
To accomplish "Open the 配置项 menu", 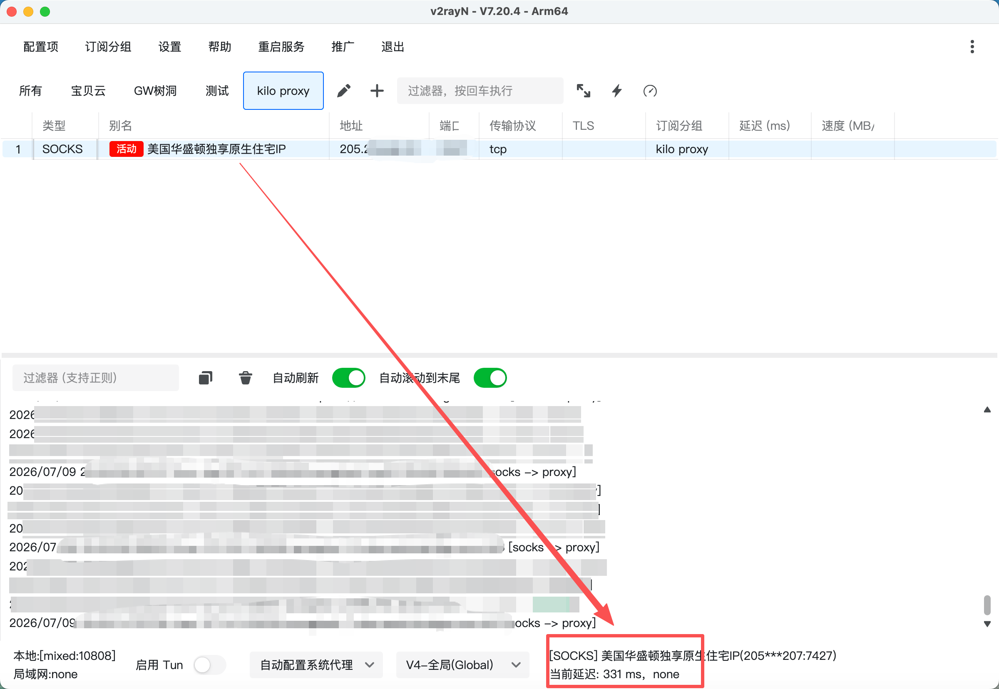I will tap(41, 47).
